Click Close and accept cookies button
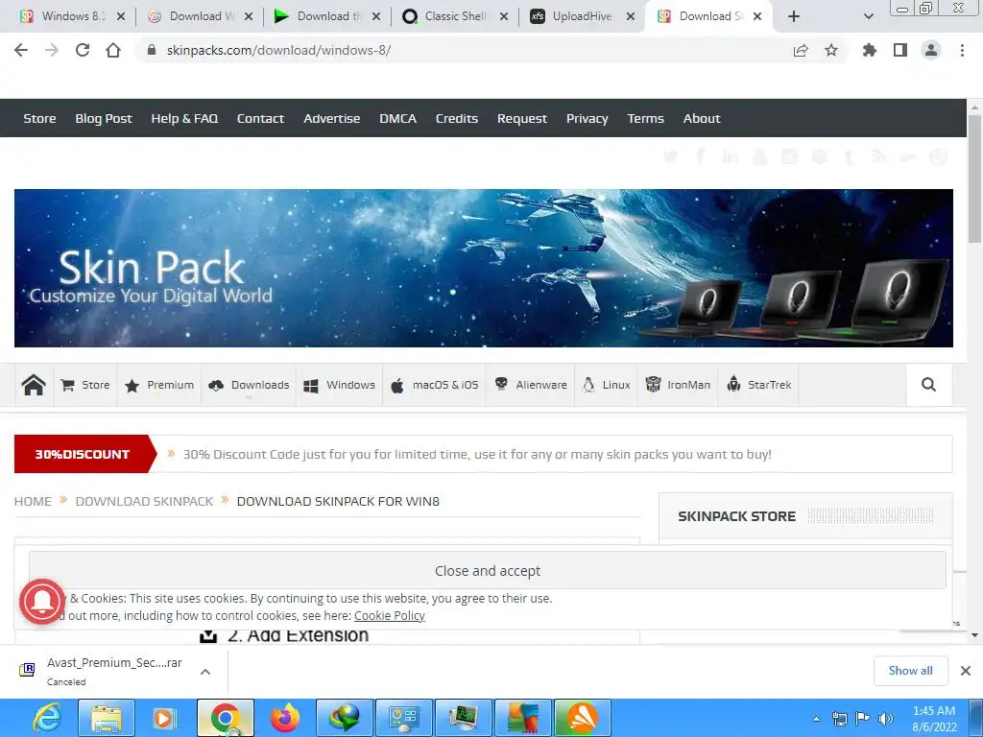The height and width of the screenshot is (737, 983). coord(487,571)
